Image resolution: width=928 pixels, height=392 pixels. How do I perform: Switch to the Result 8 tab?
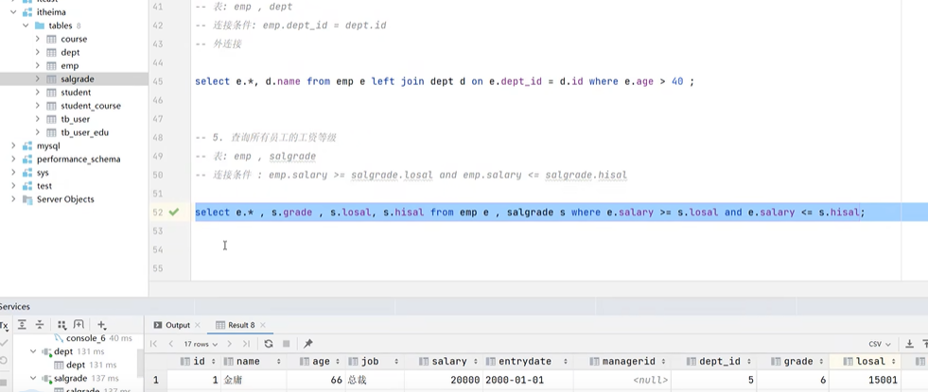tap(236, 325)
